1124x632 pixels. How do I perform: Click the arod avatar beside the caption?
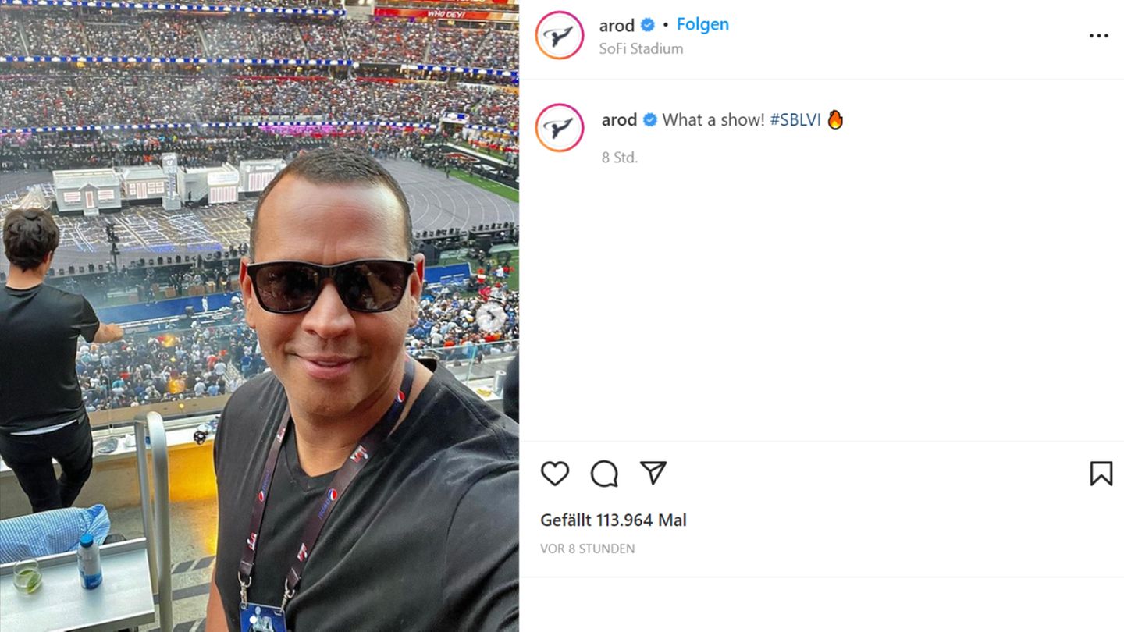[560, 127]
